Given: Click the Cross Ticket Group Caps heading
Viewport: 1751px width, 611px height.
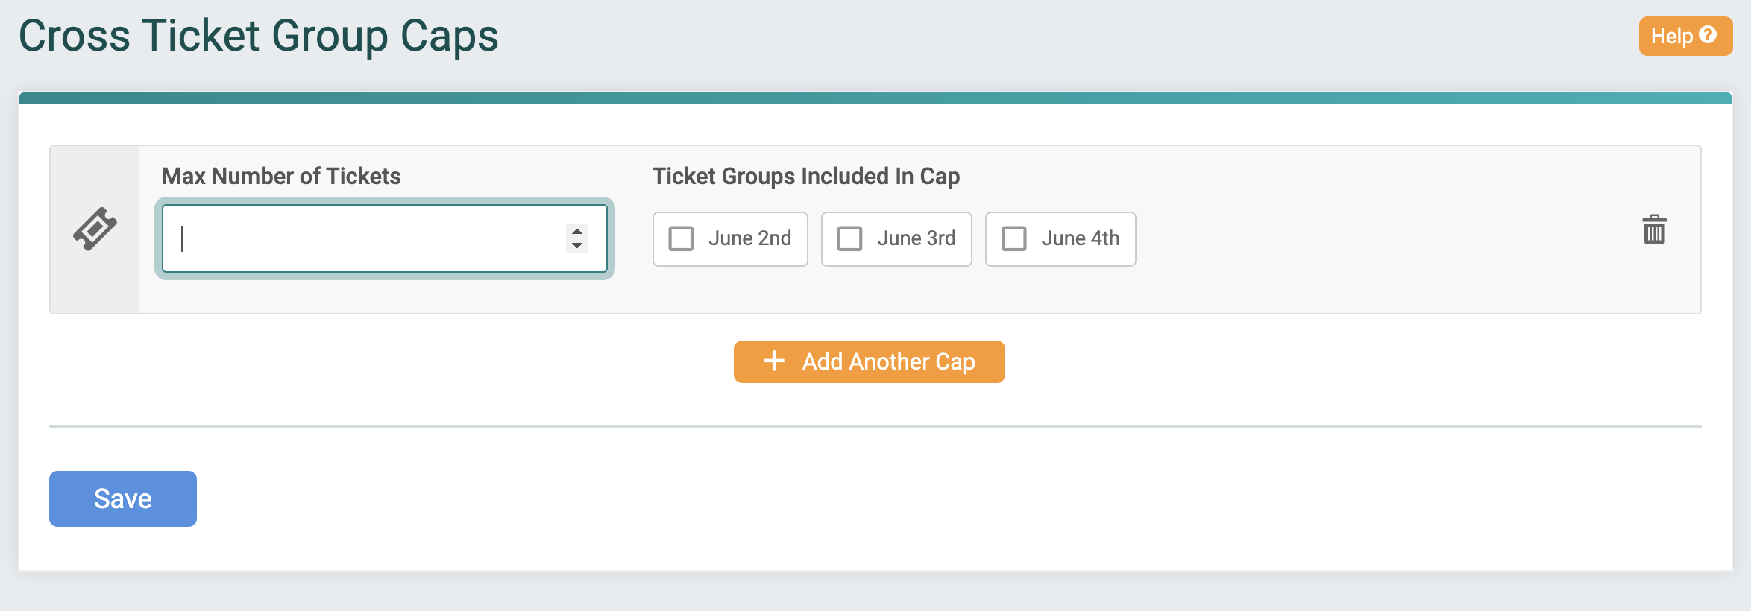Looking at the screenshot, I should click(260, 34).
